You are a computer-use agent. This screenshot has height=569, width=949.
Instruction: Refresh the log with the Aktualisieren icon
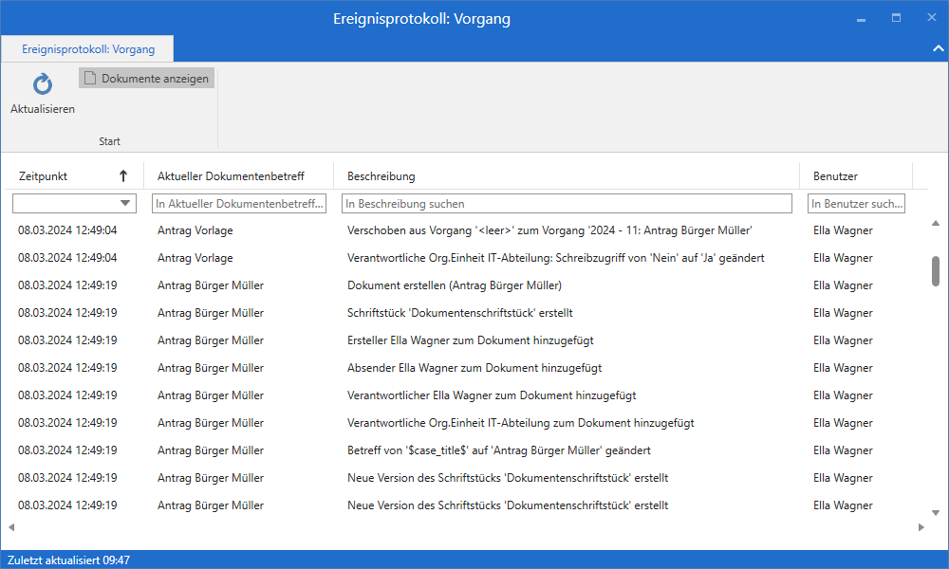[x=43, y=84]
